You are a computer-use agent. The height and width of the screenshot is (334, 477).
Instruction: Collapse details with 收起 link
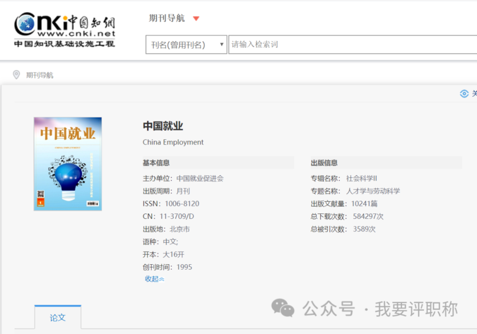(155, 279)
